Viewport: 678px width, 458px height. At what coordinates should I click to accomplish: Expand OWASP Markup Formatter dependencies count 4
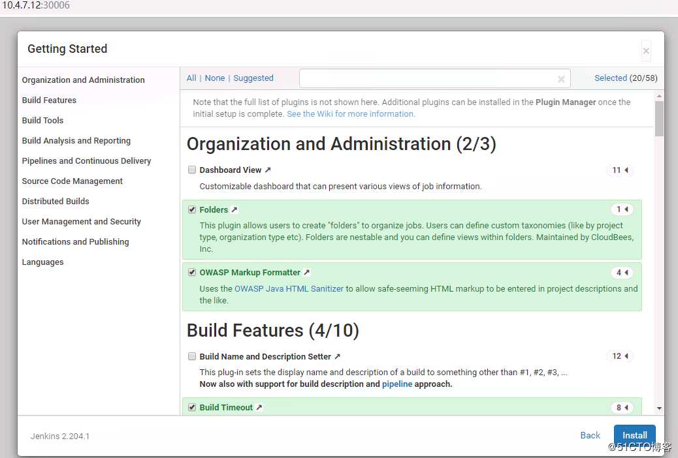click(x=622, y=273)
